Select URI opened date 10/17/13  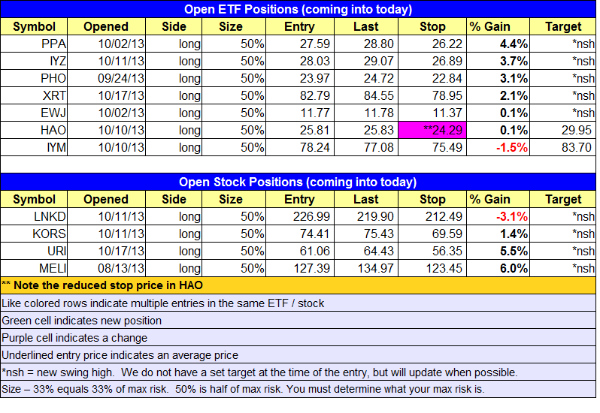[x=106, y=251]
